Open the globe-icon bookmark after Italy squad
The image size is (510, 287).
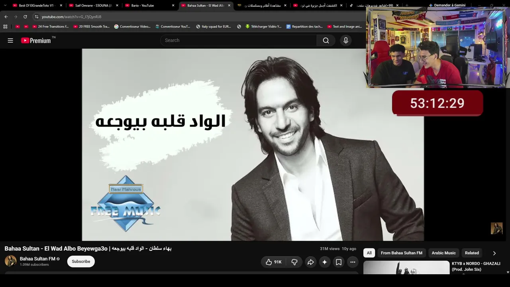239,27
